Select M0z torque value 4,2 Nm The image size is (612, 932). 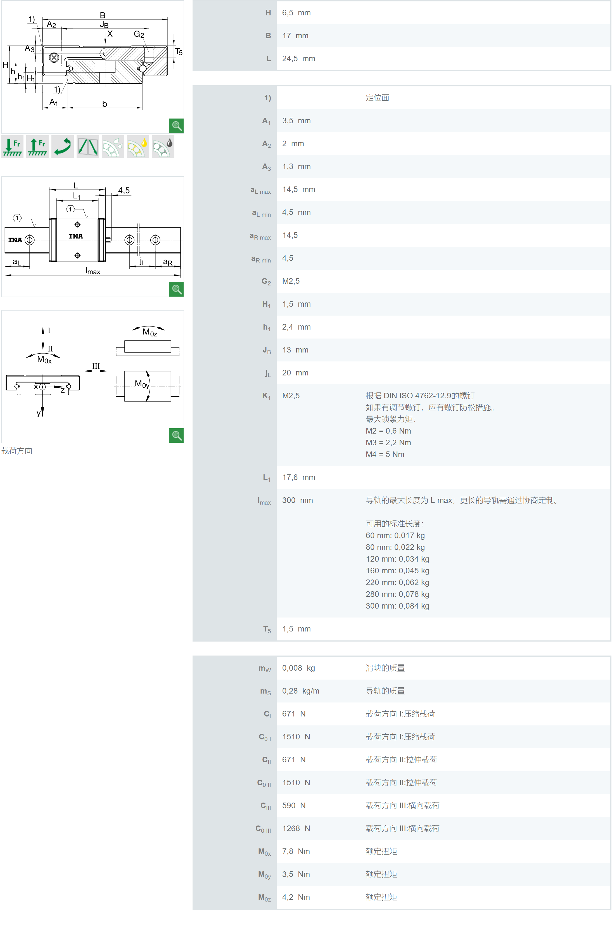[x=296, y=897]
